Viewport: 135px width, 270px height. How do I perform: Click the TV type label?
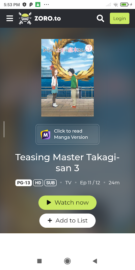point(68,183)
